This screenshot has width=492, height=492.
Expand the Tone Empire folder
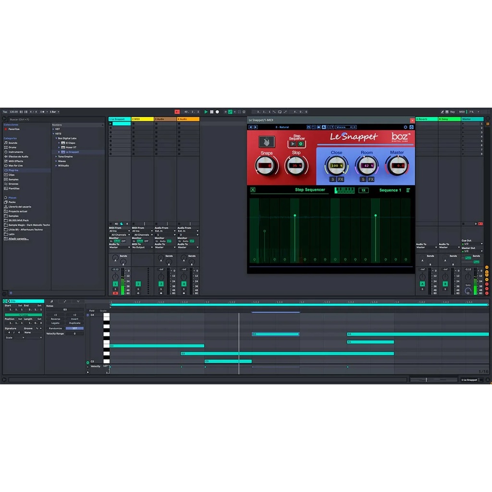click(x=65, y=157)
